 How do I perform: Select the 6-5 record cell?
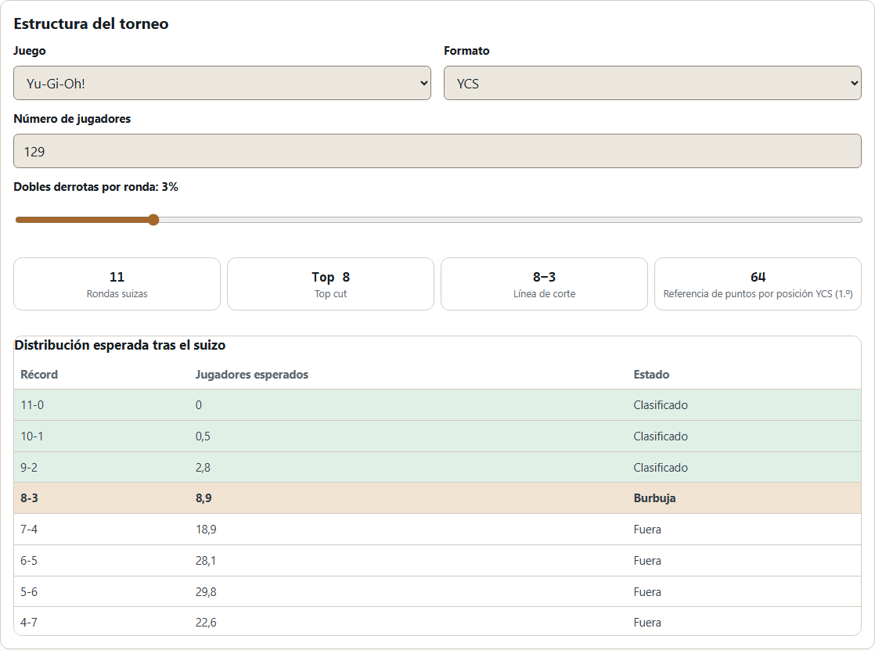tap(29, 561)
